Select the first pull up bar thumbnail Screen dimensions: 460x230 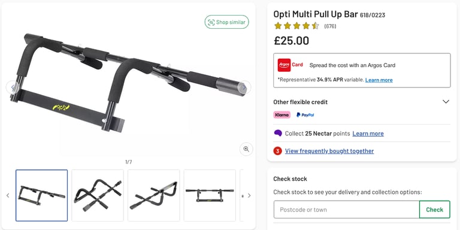[x=42, y=195]
